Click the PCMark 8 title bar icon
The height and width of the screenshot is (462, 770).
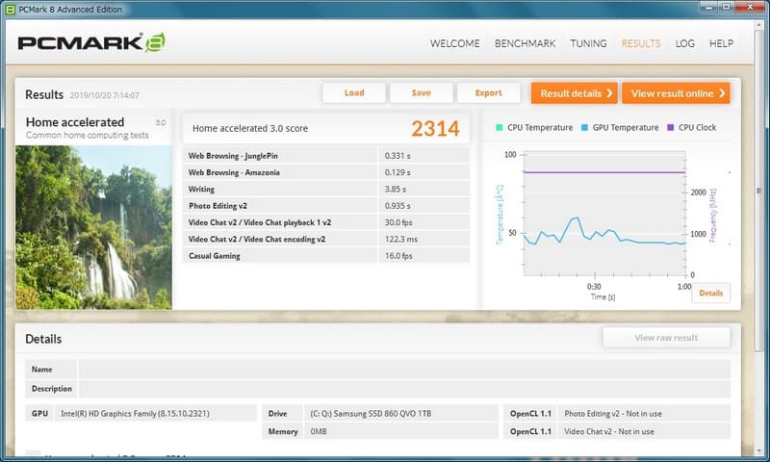pyautogui.click(x=10, y=10)
